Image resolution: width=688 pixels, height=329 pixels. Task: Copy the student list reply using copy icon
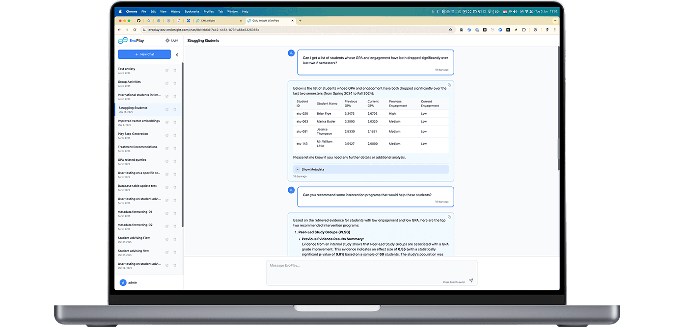pyautogui.click(x=449, y=85)
